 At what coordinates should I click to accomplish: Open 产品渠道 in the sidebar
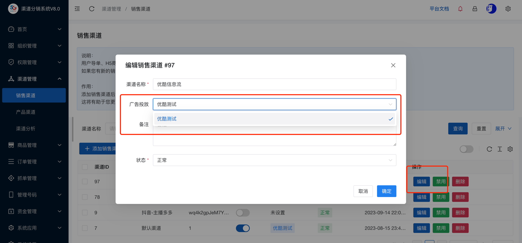26,112
